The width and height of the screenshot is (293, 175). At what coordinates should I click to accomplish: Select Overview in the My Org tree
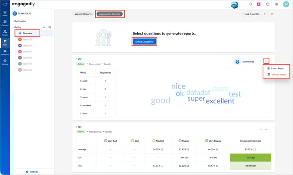28,33
